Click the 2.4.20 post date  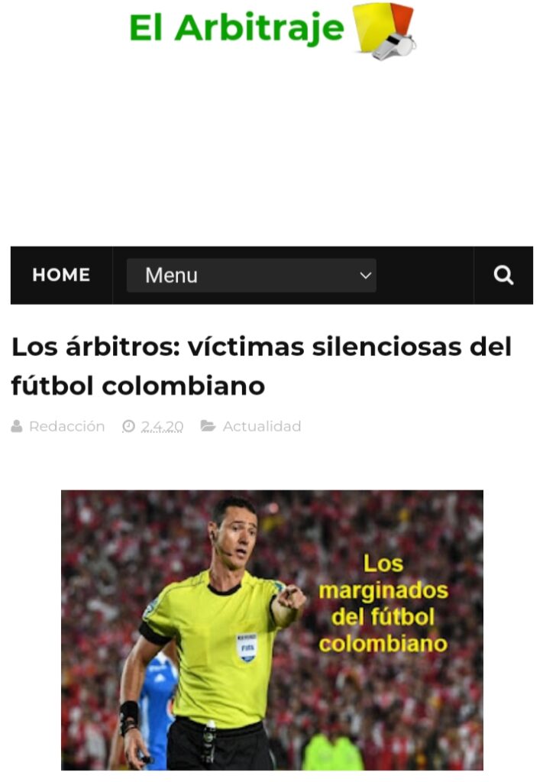[162, 426]
